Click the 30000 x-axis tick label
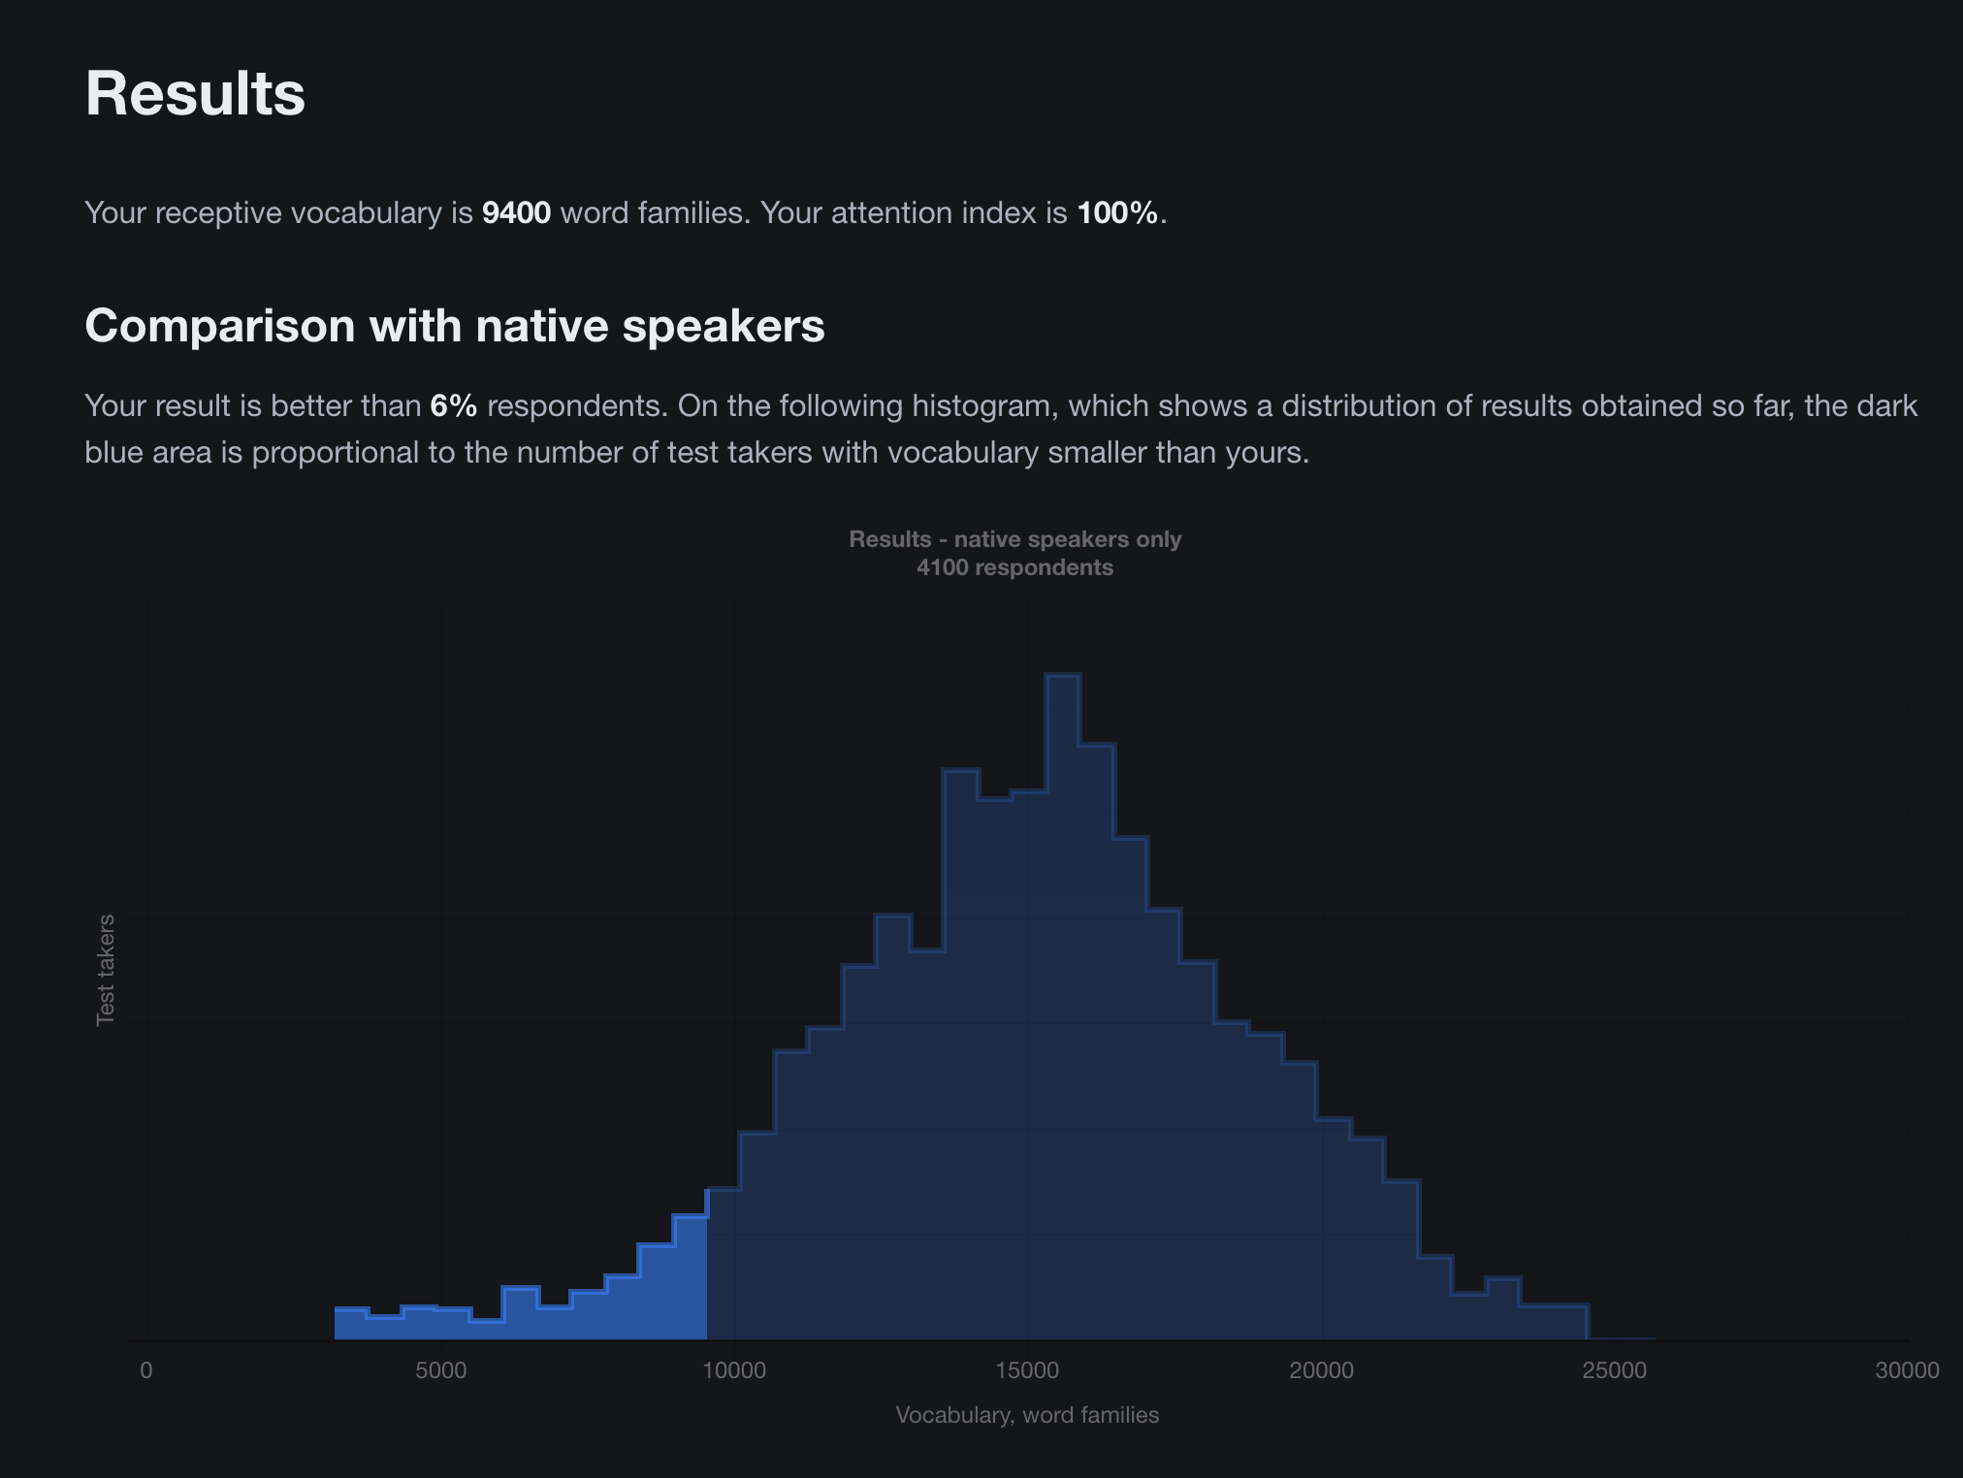 (1908, 1370)
